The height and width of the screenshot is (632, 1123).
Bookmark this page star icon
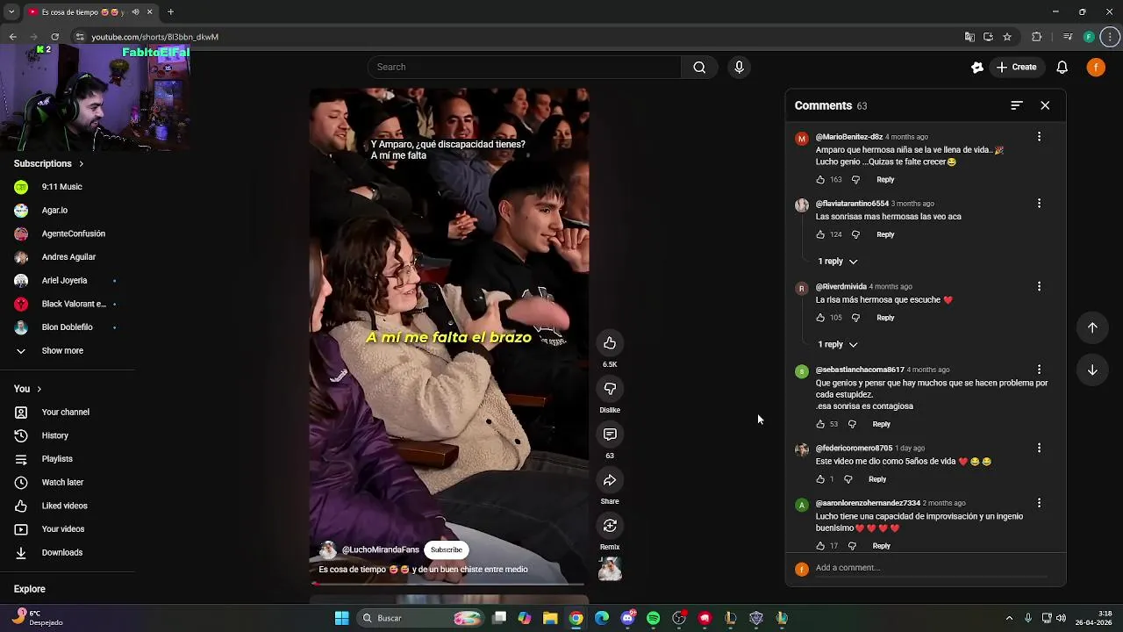pos(1007,37)
